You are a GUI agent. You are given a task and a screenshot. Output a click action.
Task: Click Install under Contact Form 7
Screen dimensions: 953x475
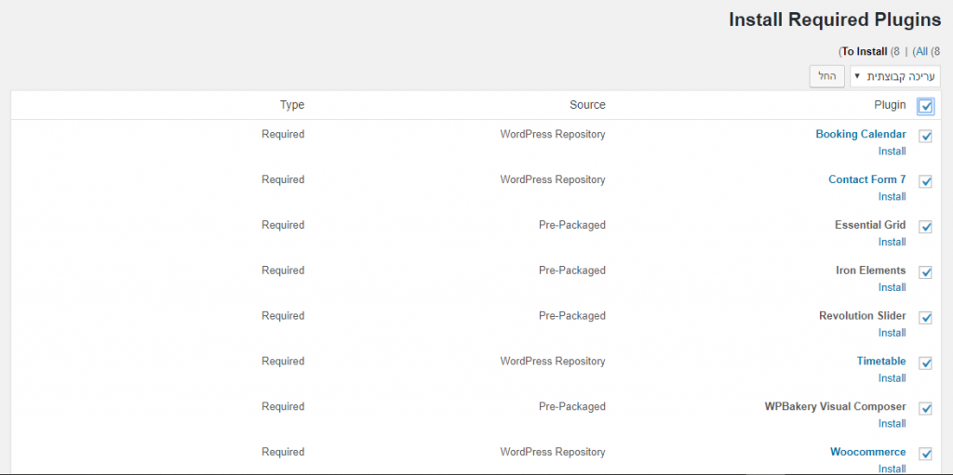click(893, 196)
